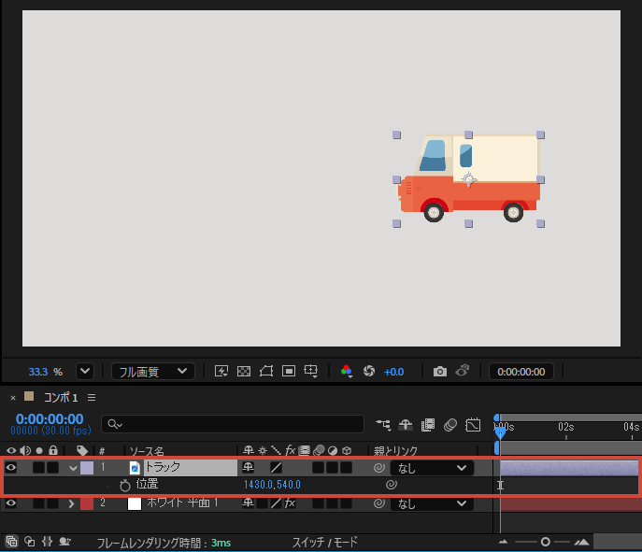
Task: Select the ホワイト 平面 1 layer name
Action: point(182,502)
